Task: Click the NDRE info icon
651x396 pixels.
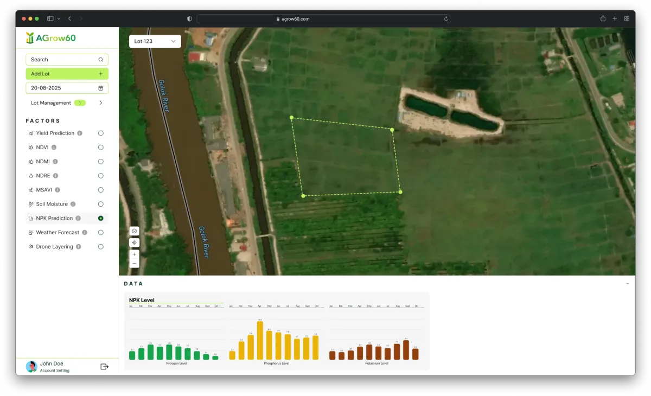Action: tap(55, 176)
